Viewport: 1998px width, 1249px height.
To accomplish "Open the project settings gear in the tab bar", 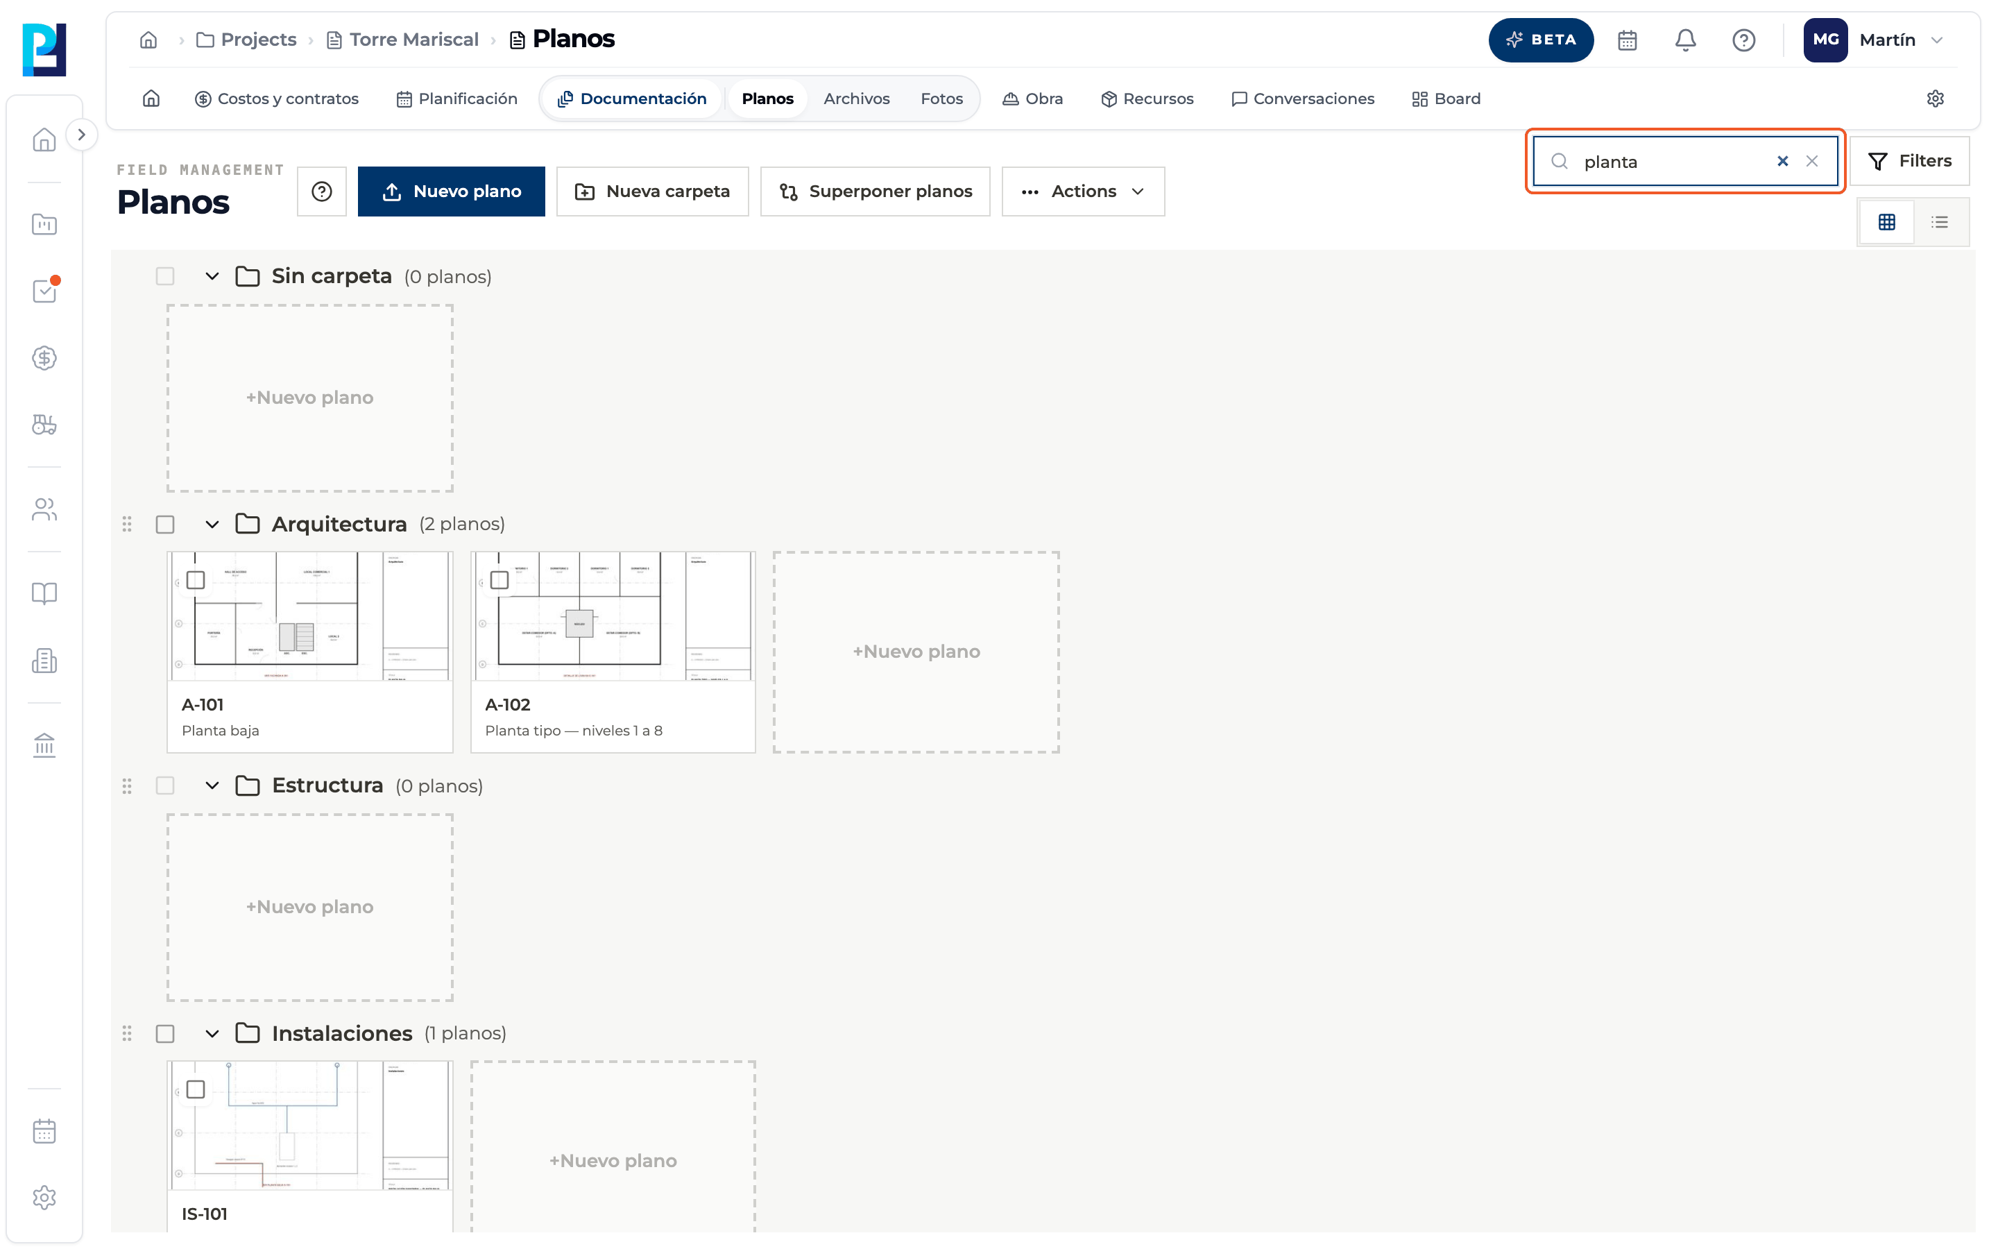I will click(1934, 99).
